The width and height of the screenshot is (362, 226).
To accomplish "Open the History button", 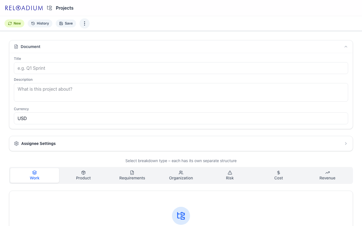I will pos(40,23).
